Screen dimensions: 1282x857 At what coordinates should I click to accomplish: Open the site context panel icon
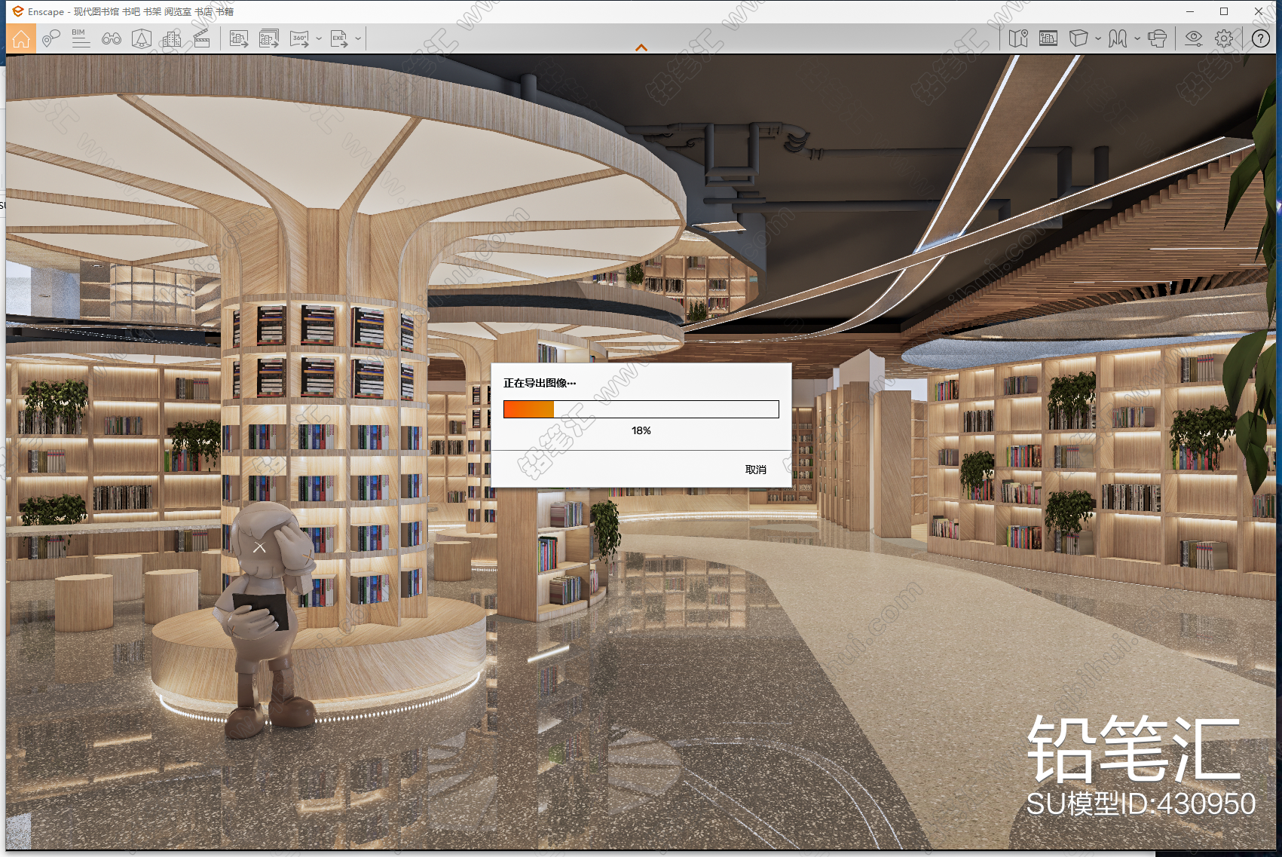(1048, 38)
